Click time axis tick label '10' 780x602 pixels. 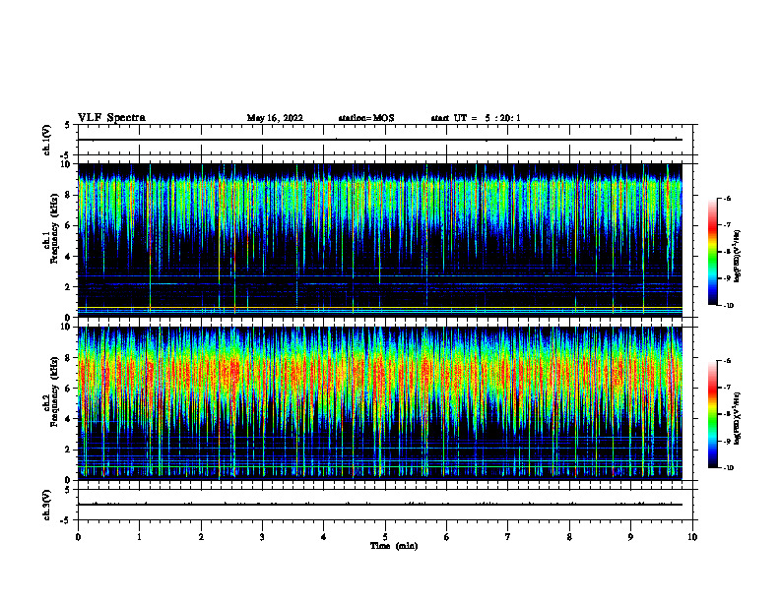pos(692,537)
